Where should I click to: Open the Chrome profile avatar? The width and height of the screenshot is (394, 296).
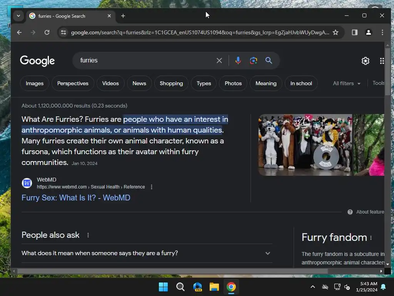368,32
